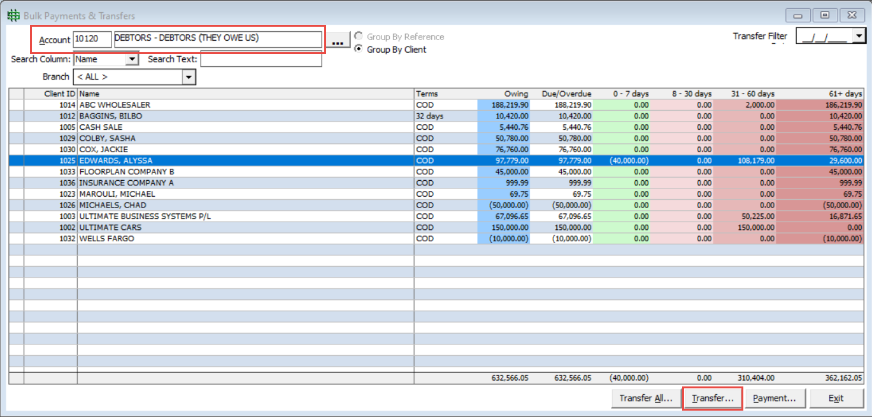Open the Branch dropdown list
Viewport: 872px width, 417px height.
click(x=189, y=77)
